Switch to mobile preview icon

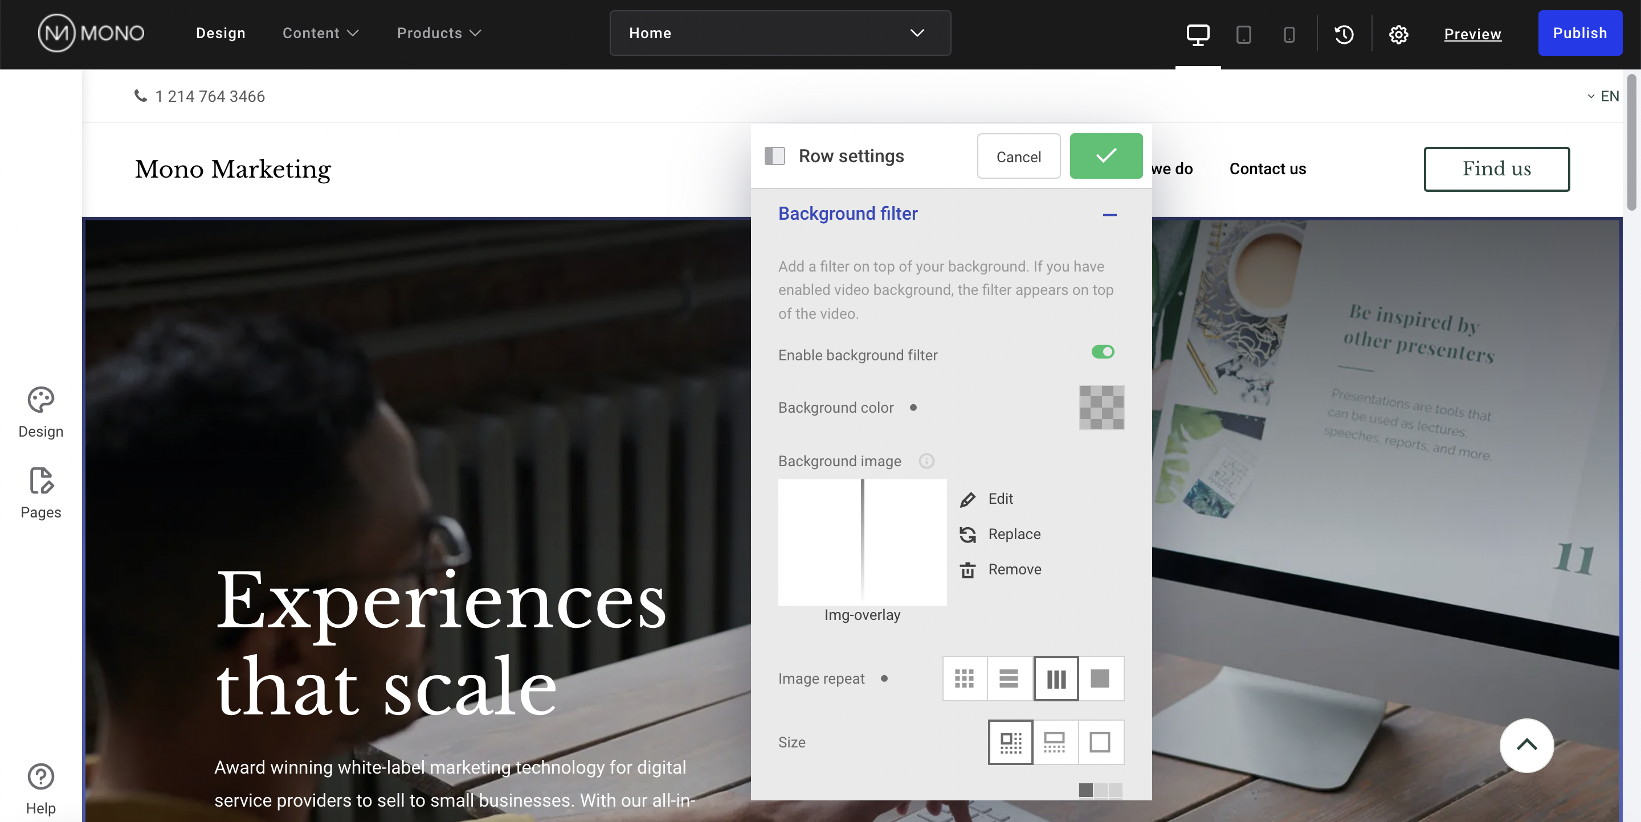pyautogui.click(x=1289, y=34)
